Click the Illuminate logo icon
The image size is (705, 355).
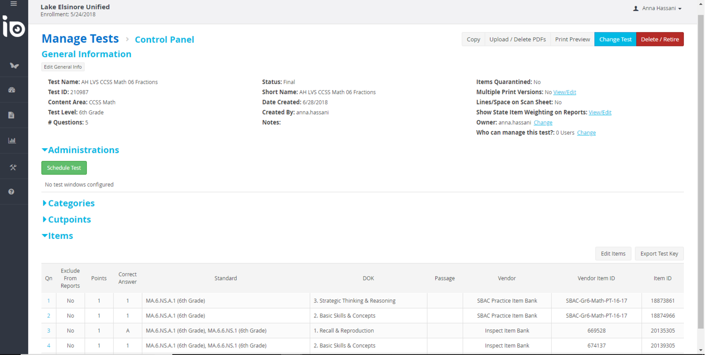coord(14,27)
